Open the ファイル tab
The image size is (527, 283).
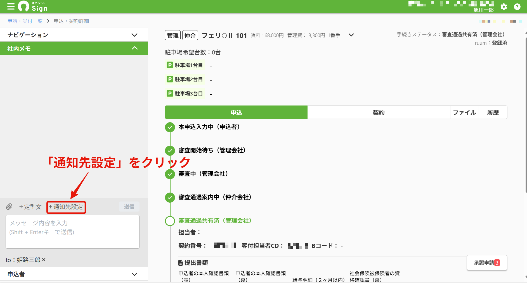click(464, 112)
